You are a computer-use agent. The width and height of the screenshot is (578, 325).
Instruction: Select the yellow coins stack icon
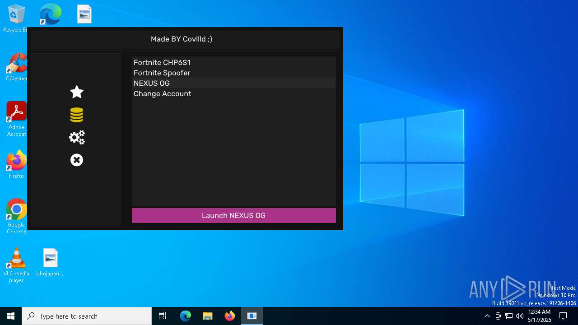coord(77,115)
